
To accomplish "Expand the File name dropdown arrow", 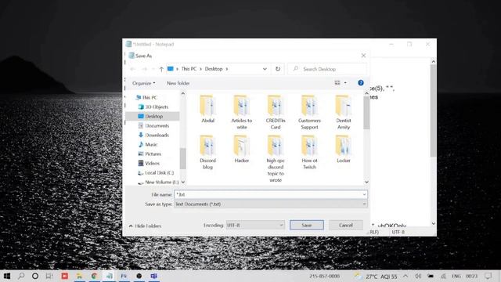I will pos(364,194).
